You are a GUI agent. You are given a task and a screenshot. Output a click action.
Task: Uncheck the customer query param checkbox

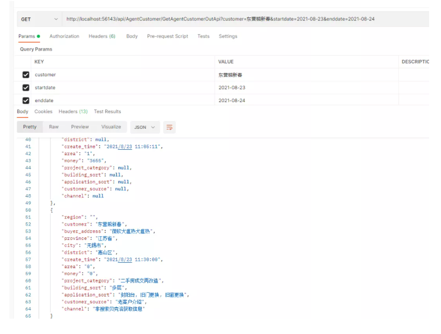[26, 75]
